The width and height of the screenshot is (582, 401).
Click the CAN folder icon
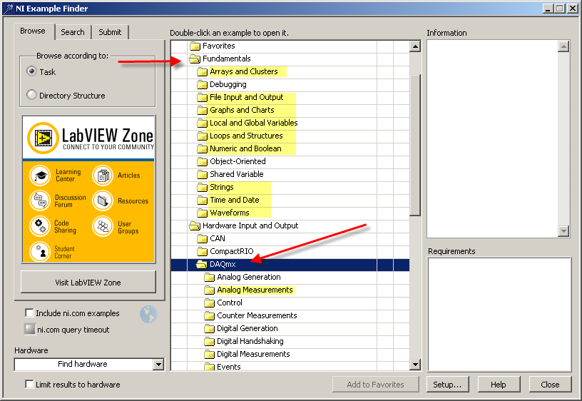(203, 238)
